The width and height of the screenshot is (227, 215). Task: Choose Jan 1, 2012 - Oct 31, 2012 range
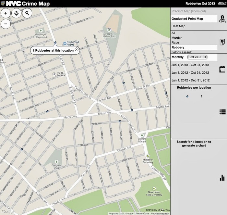pyautogui.click(x=190, y=73)
